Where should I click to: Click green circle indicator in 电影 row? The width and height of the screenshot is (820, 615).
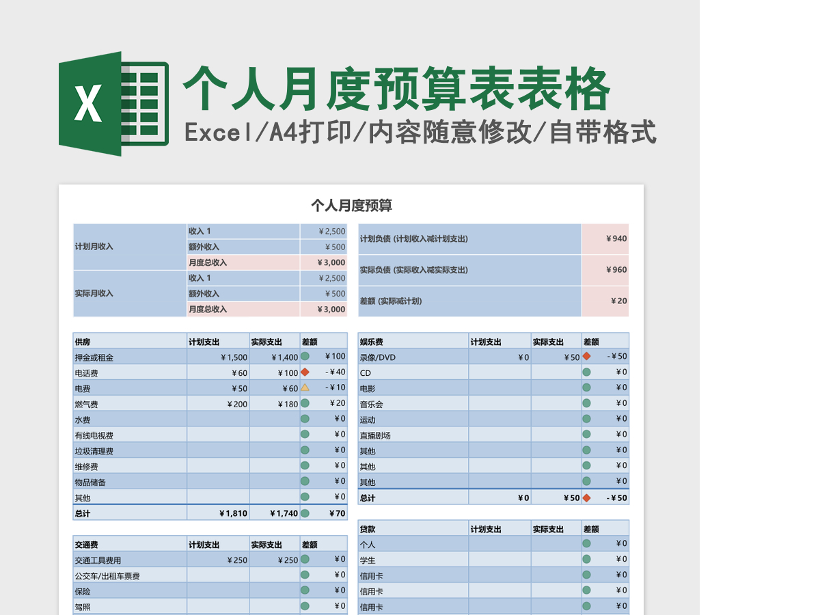[586, 387]
